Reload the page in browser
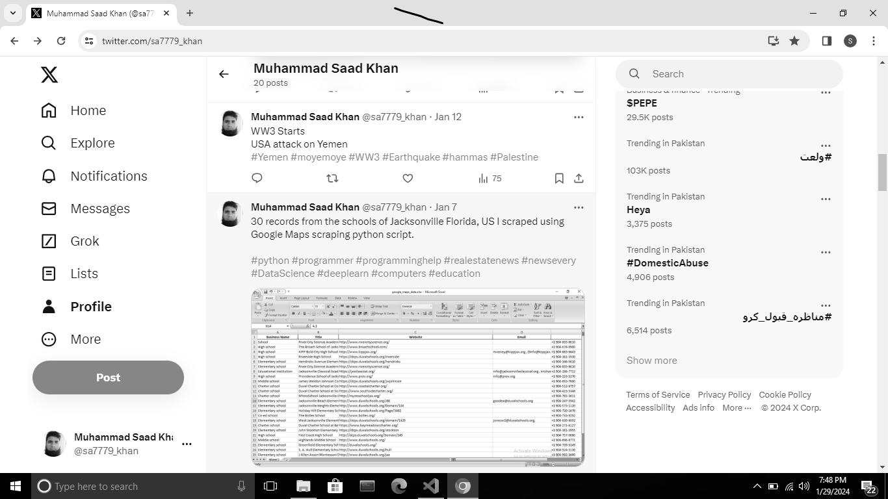This screenshot has width=888, height=499. tap(61, 41)
